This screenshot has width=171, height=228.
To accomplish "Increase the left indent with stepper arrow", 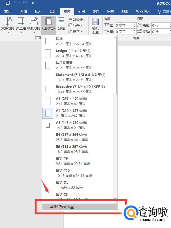I will (x=134, y=24).
